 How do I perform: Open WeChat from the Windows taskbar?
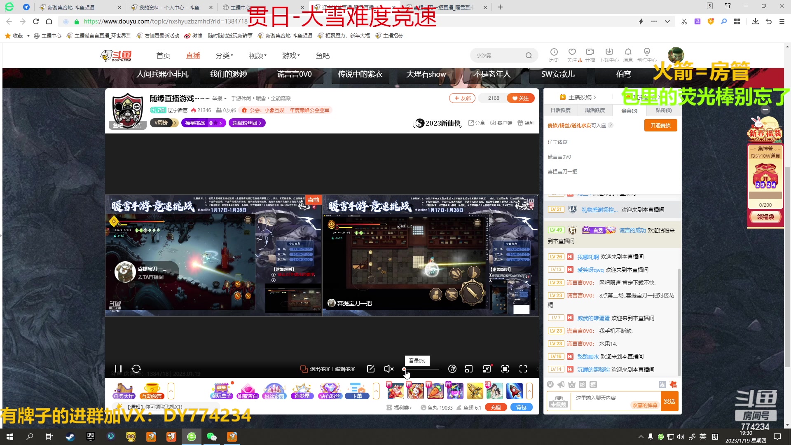pyautogui.click(x=212, y=437)
